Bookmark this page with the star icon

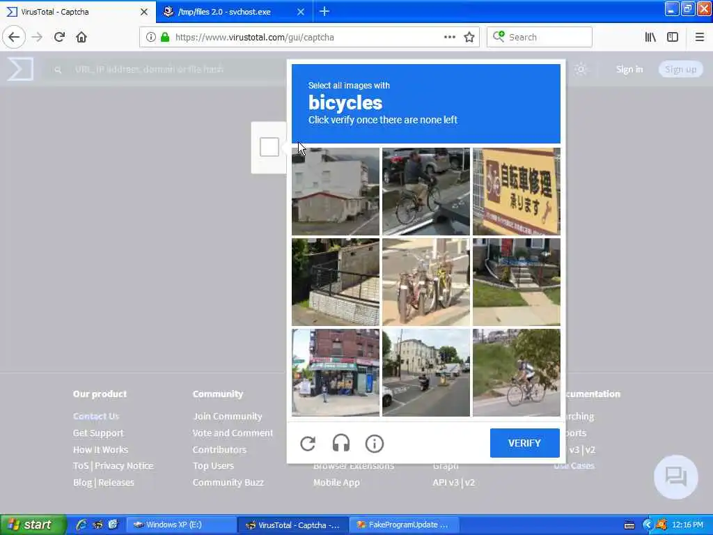coord(469,37)
